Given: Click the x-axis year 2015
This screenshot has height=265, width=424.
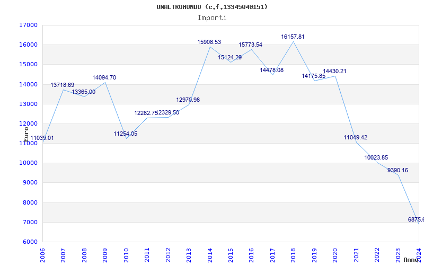Looking at the screenshot, I should (231, 255).
